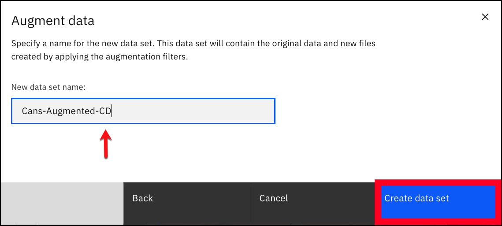This screenshot has width=502, height=226.
Task: Click the blank white area under the name field
Action: point(224,151)
